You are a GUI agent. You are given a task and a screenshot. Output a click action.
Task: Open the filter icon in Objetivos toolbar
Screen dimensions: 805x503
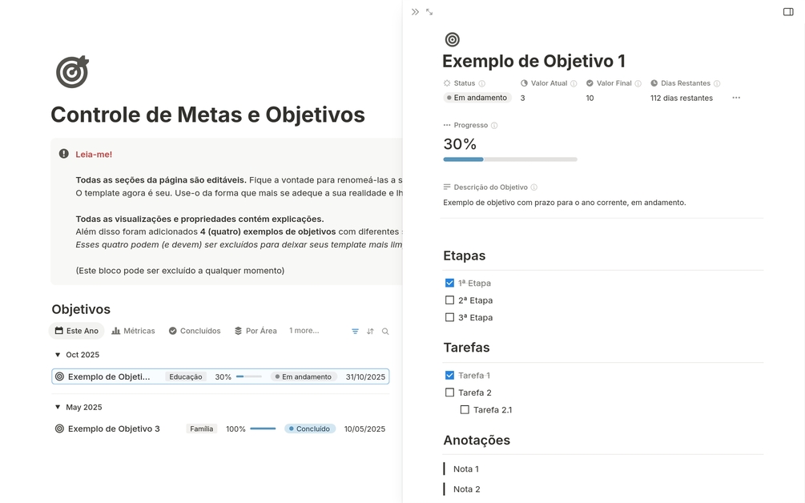355,331
